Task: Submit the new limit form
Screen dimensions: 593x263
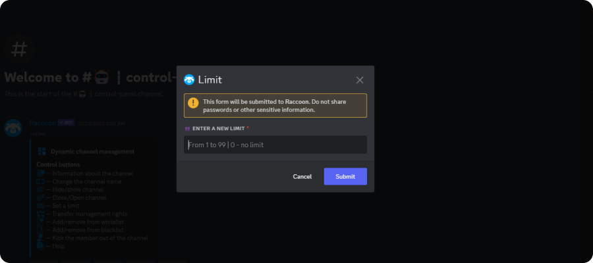Action: click(x=345, y=177)
